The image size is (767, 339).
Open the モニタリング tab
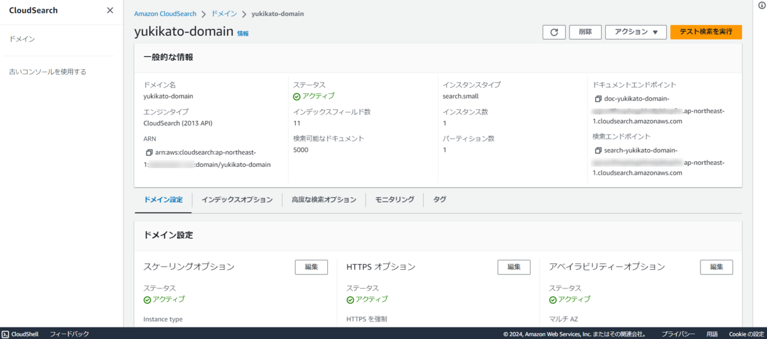click(395, 200)
